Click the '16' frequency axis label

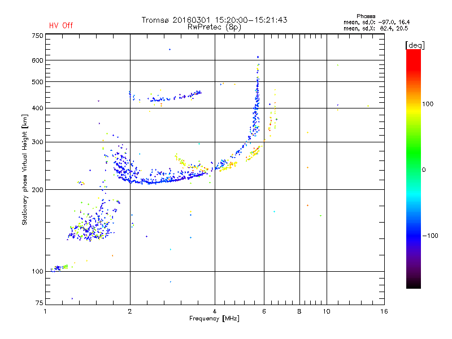coord(384,311)
